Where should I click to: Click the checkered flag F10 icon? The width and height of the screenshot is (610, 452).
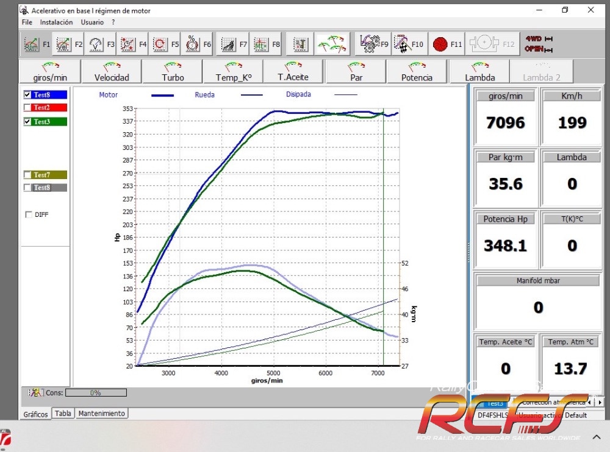point(402,44)
